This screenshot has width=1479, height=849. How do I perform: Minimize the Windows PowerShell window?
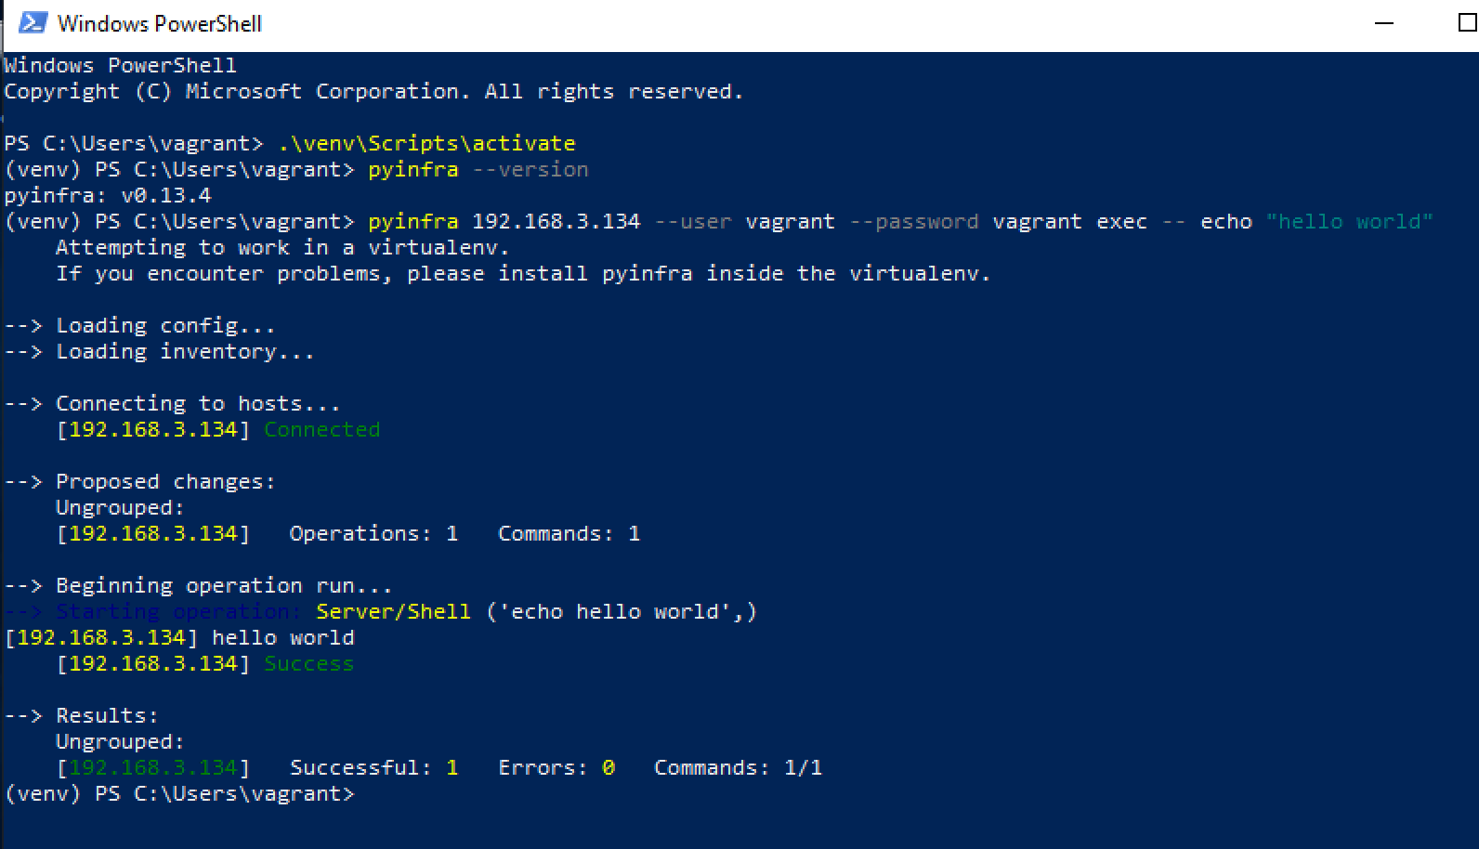click(x=1384, y=23)
